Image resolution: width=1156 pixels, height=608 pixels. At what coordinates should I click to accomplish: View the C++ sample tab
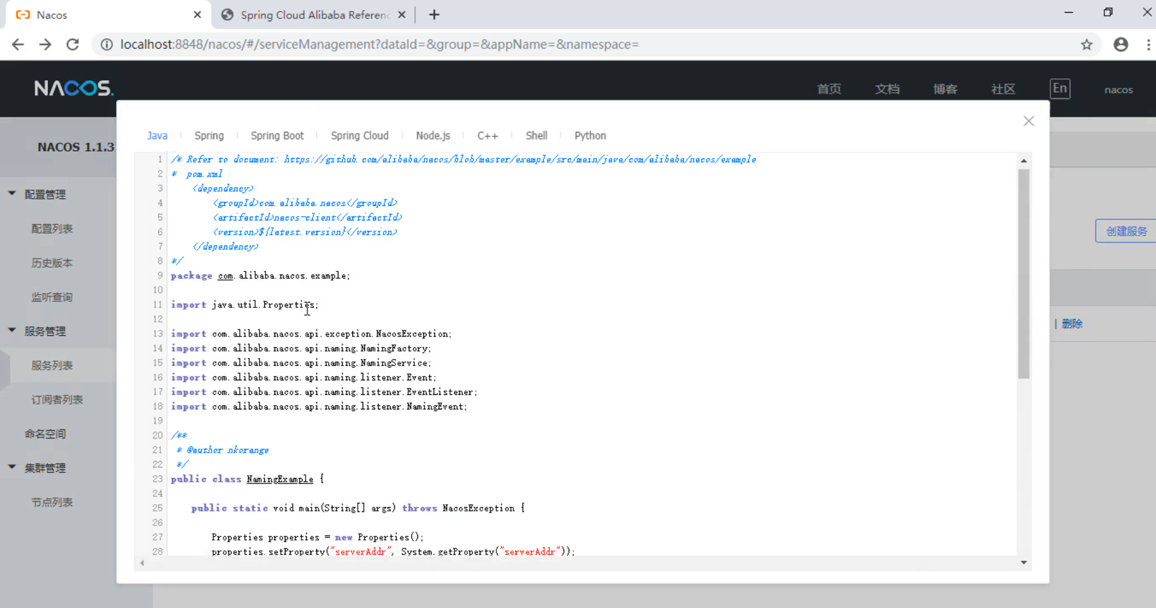click(x=488, y=135)
